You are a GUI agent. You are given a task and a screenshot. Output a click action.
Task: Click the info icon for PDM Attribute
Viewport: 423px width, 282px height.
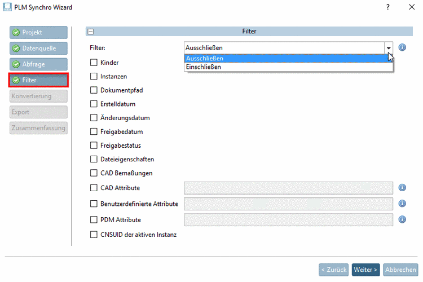(x=403, y=219)
